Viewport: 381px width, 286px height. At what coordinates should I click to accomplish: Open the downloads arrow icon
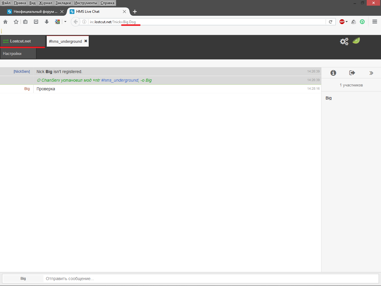[47, 22]
